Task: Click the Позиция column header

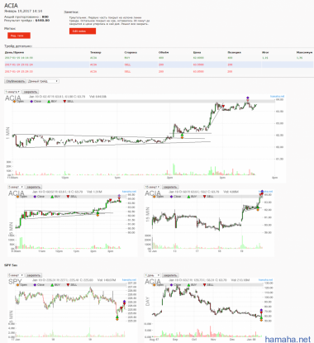Action: click(235, 52)
